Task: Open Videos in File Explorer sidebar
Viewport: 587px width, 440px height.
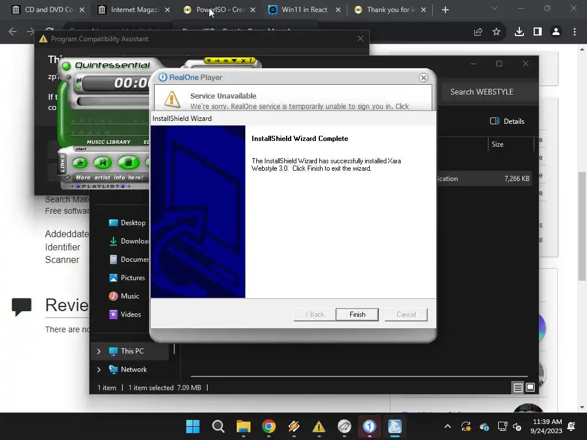Action: pyautogui.click(x=125, y=315)
